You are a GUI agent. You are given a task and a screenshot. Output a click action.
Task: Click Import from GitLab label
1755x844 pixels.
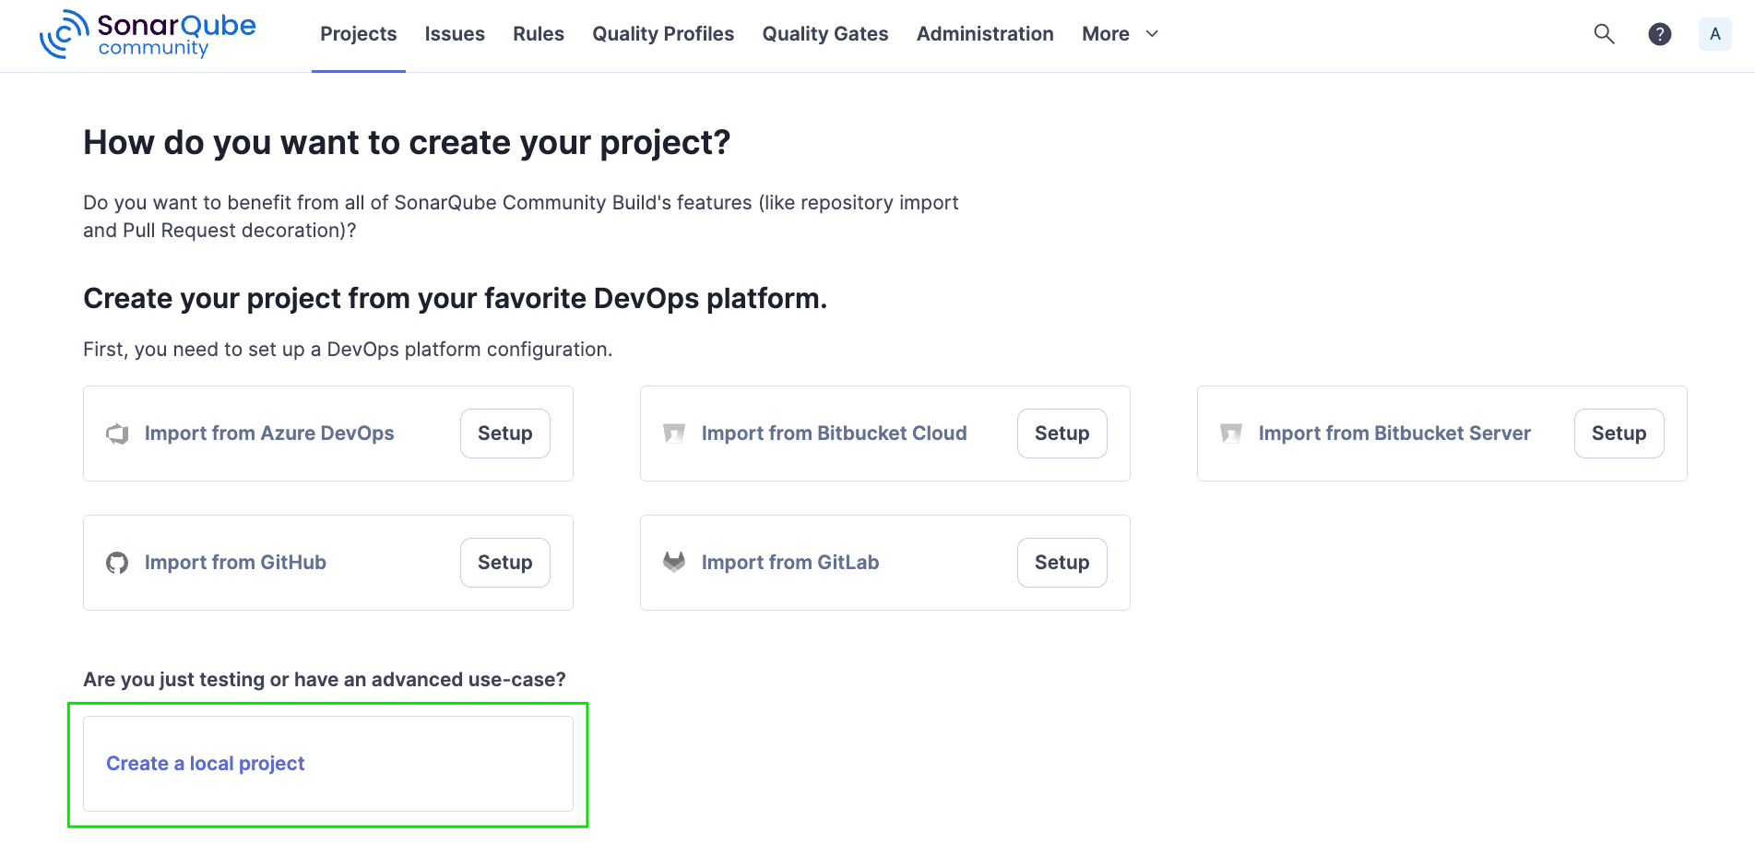(x=790, y=563)
